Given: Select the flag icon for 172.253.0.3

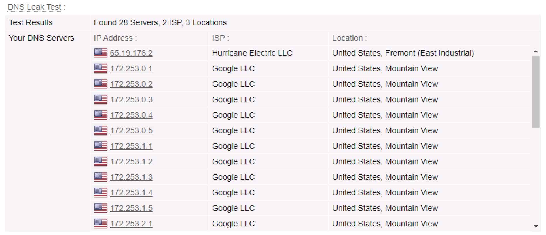Looking at the screenshot, I should point(101,99).
